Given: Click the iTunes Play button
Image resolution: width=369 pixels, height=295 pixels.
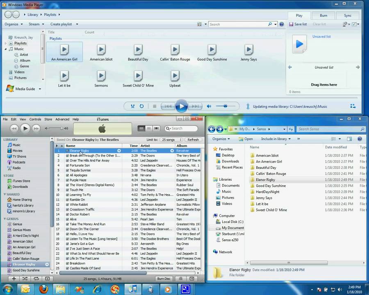Looking at the screenshot, I should click(25, 128).
